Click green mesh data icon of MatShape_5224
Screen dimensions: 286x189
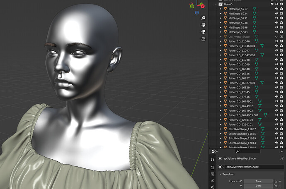254,14
